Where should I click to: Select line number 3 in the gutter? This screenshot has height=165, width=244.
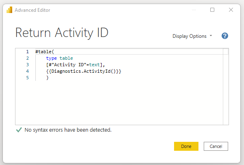pos(28,65)
